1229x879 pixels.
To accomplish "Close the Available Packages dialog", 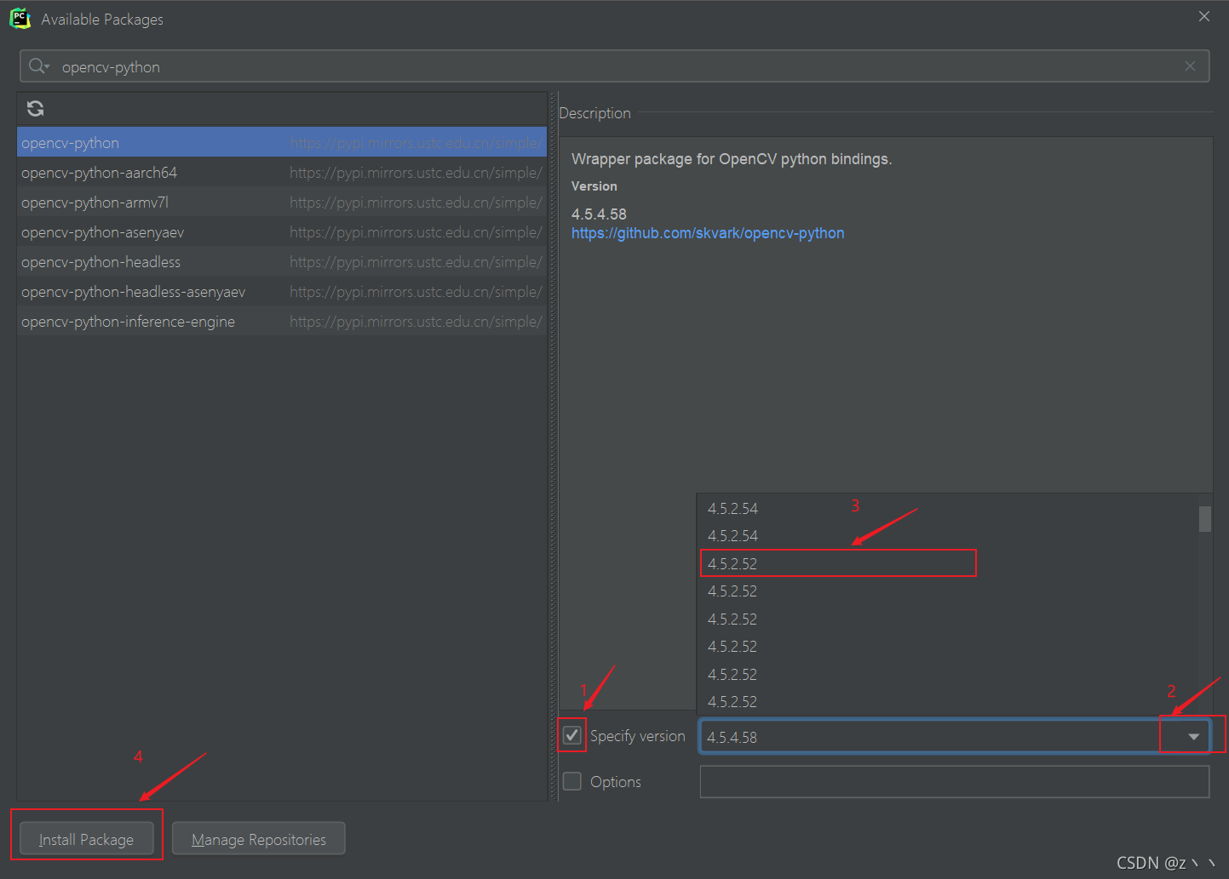I will click(x=1204, y=16).
